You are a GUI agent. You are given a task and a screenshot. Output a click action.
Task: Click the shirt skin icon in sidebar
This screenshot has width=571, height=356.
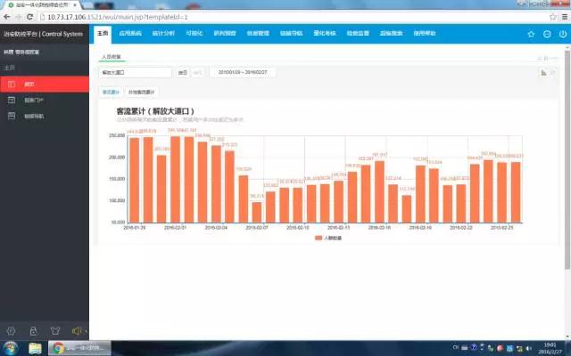pos(54,330)
